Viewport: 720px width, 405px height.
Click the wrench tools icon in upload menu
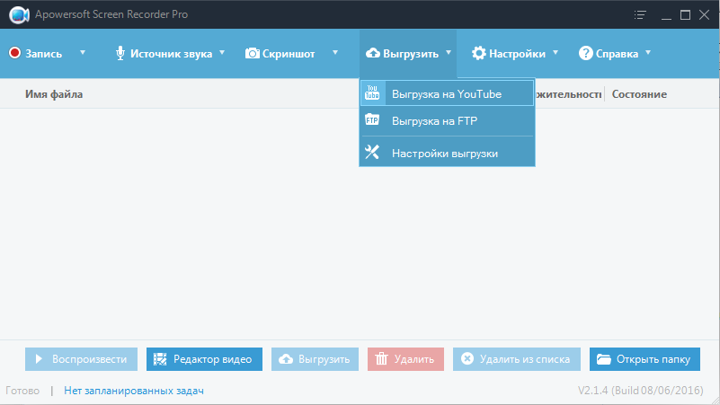coord(372,153)
